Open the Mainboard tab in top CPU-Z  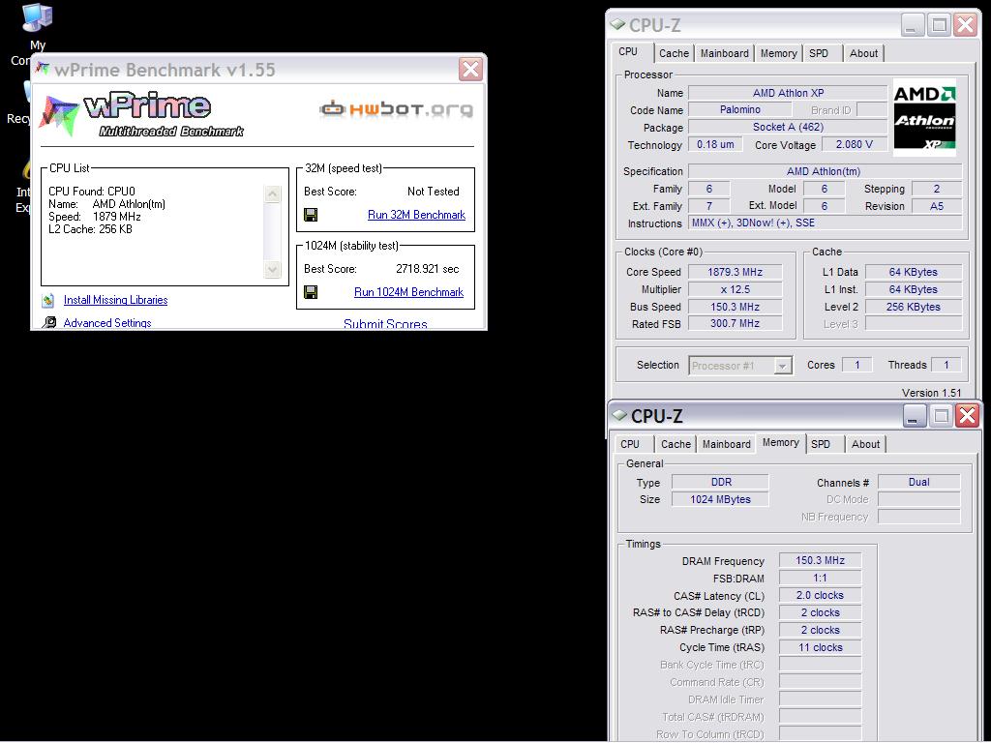[724, 54]
